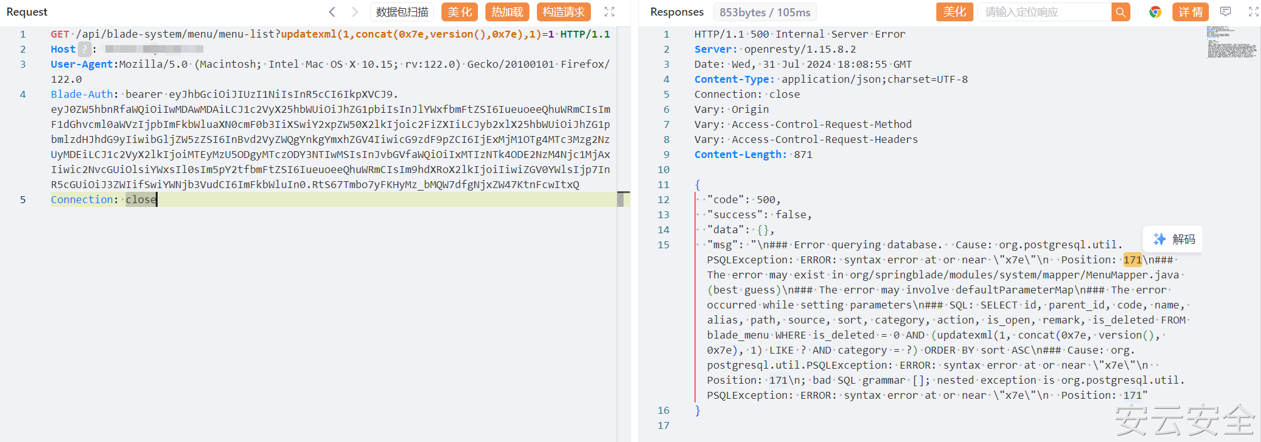Click the 853bytes / 105ms response tag
Image resolution: width=1261 pixels, height=442 pixels.
click(765, 12)
